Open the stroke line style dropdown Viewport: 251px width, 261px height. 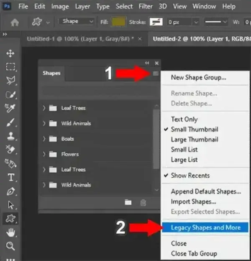click(215, 22)
